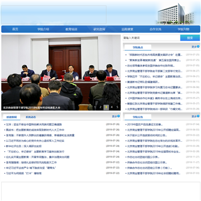Click the 更多 arrow icon in 学院公告 panel
Screen dimensions: 201x201
198,116
